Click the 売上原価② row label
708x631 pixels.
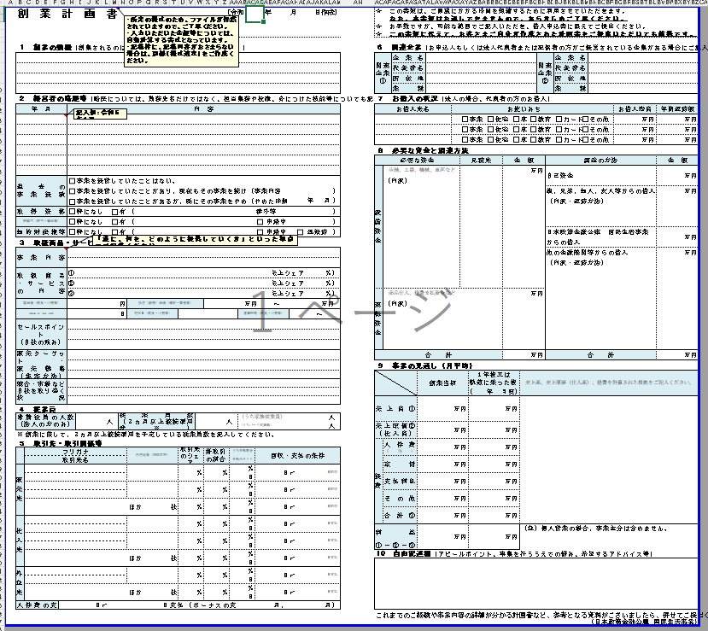coord(395,429)
